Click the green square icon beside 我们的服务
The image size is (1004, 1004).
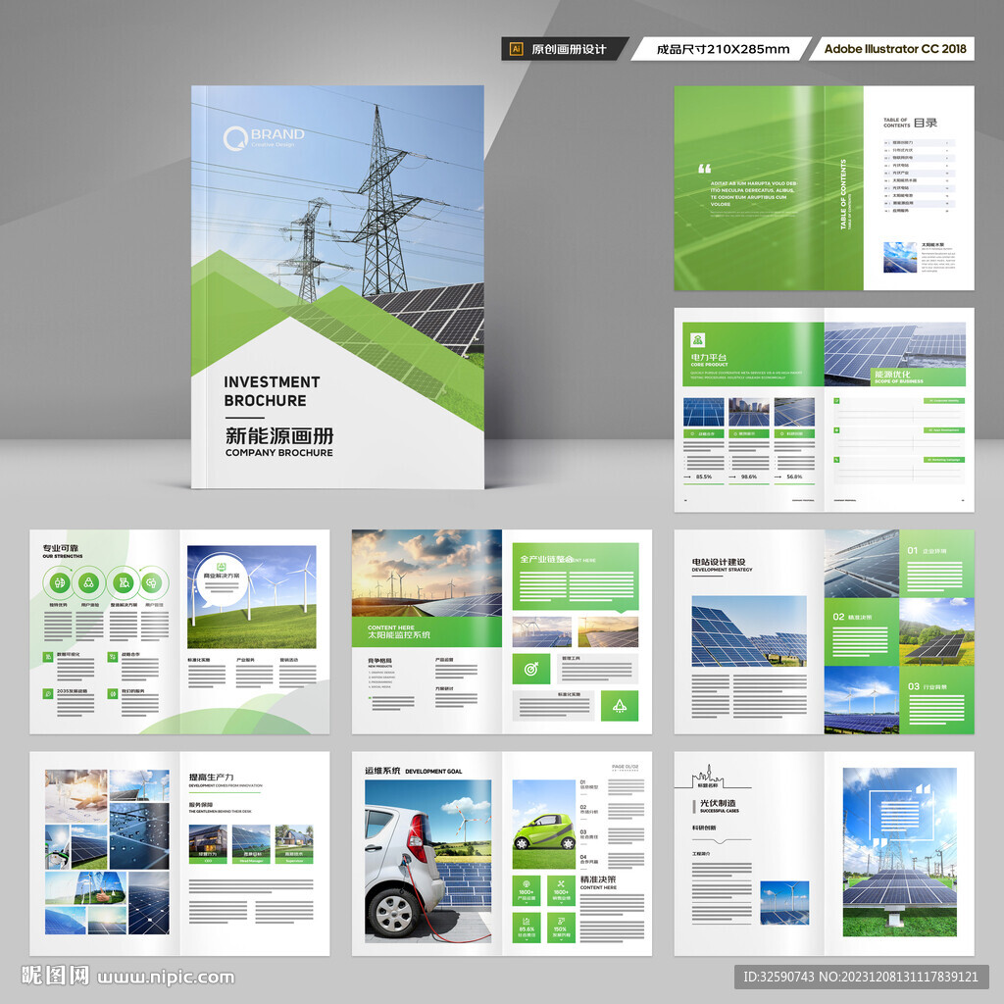[112, 693]
